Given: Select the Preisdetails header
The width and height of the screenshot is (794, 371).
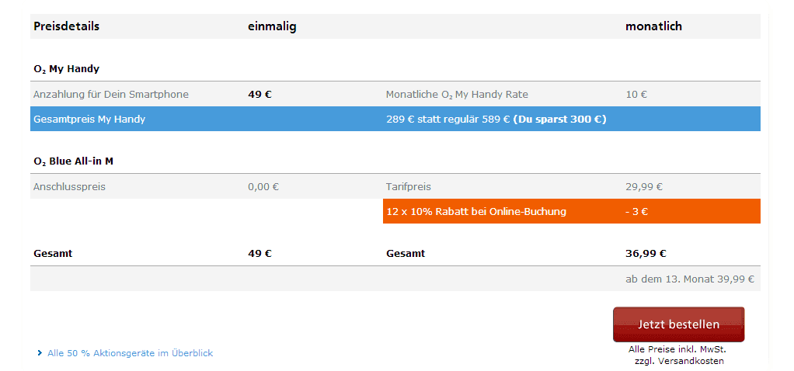Looking at the screenshot, I should (x=66, y=26).
